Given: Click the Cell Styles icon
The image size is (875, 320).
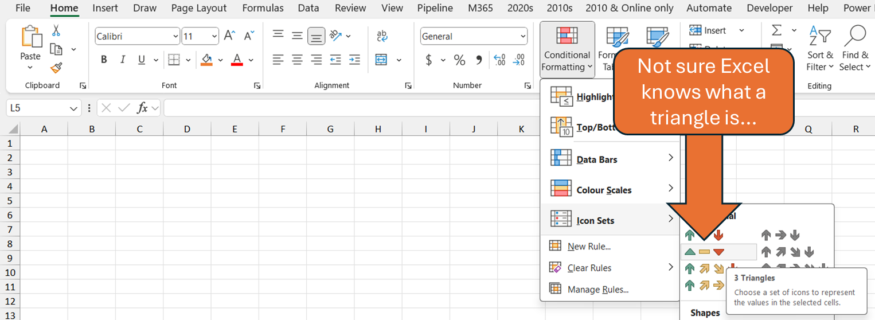Looking at the screenshot, I should (x=657, y=38).
